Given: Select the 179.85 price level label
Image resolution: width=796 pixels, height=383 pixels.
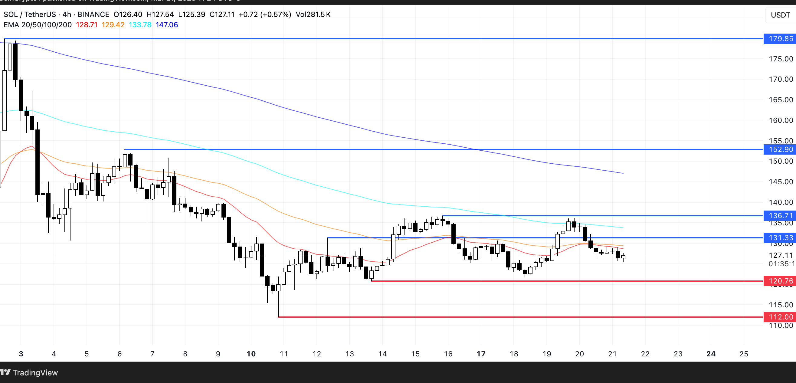Looking at the screenshot, I should click(x=780, y=39).
